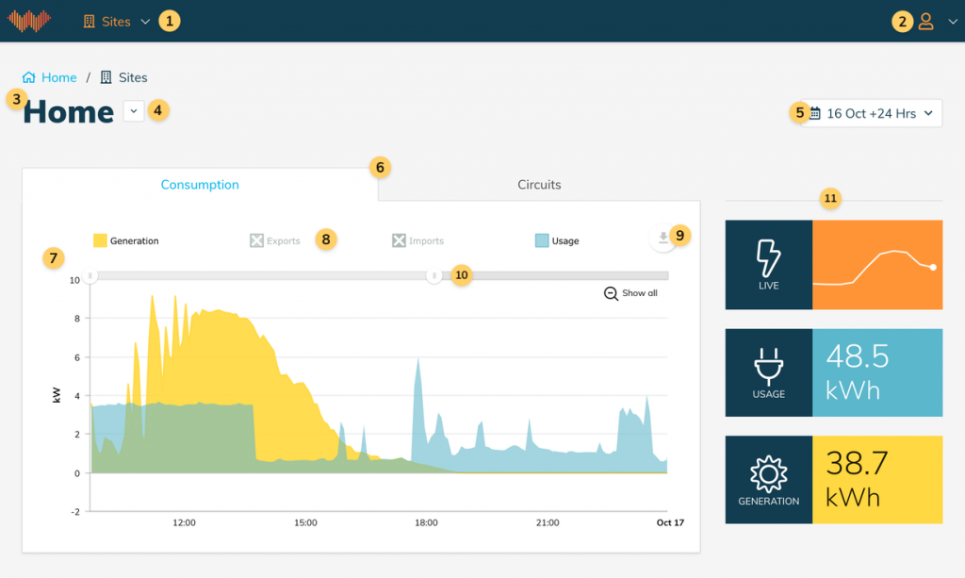Open the Sites breadcrumb link
Image resolution: width=965 pixels, height=578 pixels.
point(133,77)
